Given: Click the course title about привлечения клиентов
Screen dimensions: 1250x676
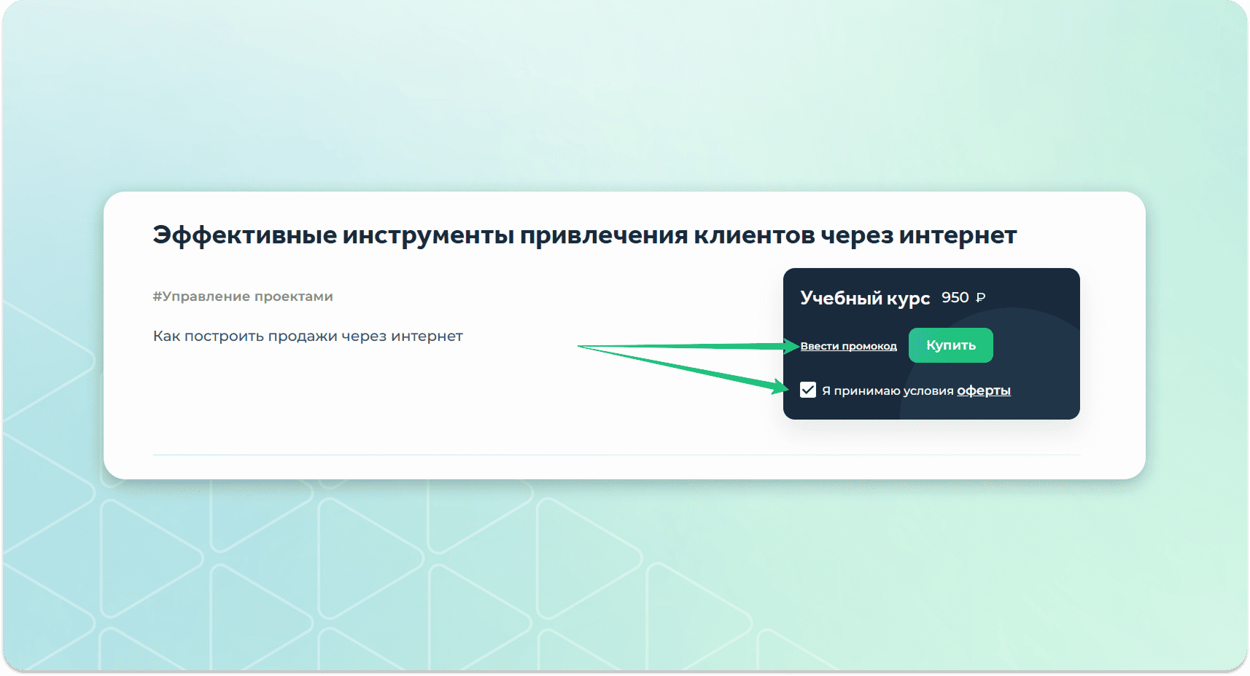Looking at the screenshot, I should 584,235.
